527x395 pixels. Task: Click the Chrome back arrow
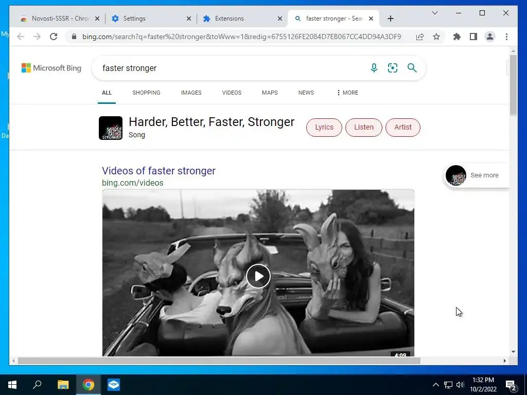(x=21, y=37)
